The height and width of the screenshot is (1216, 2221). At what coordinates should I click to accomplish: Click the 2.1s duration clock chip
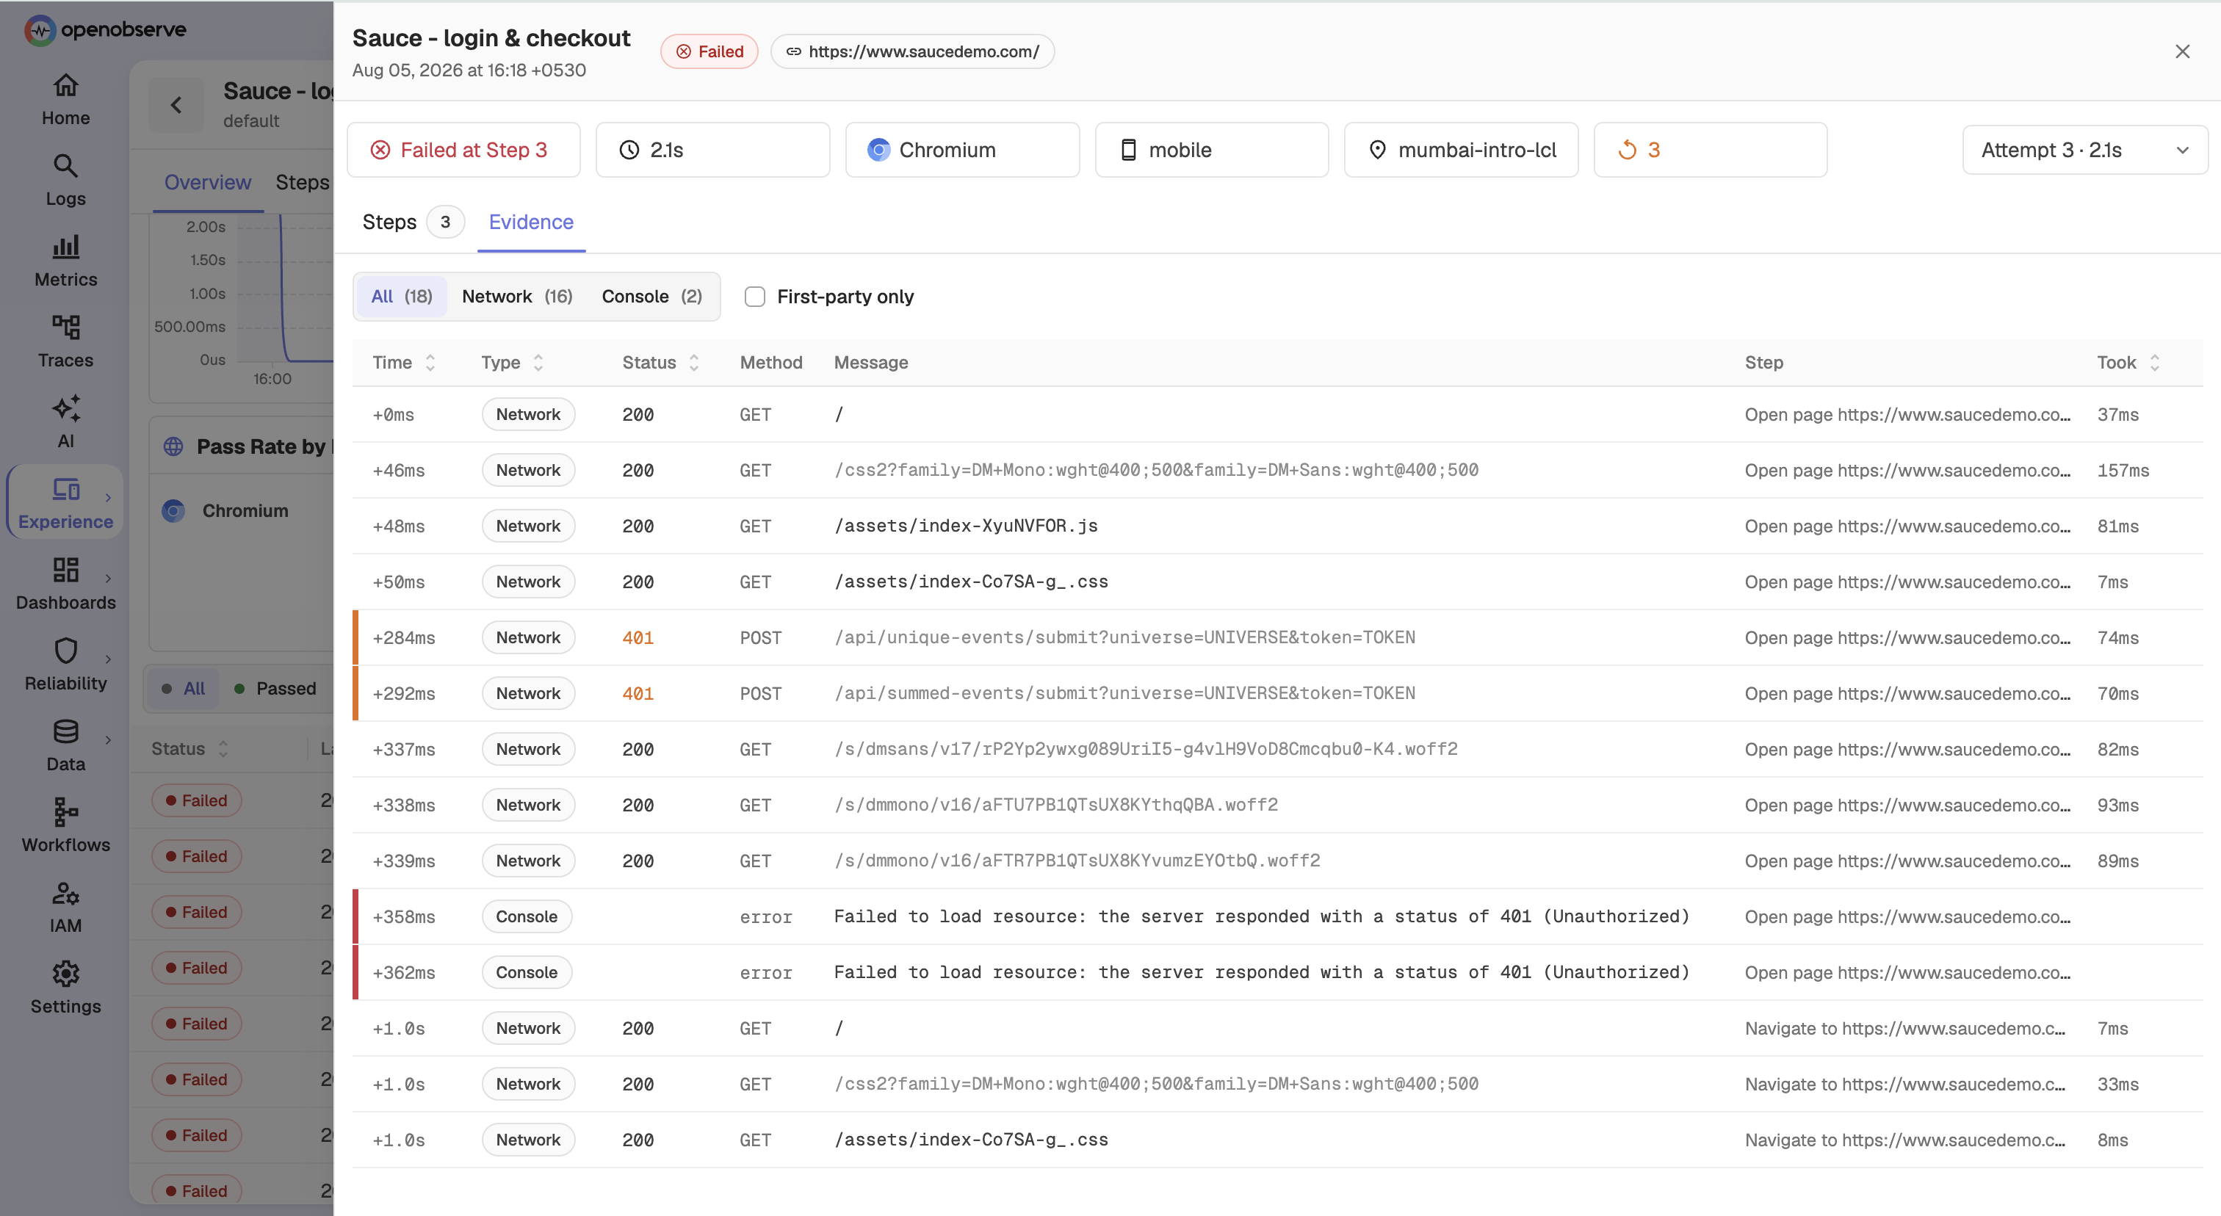click(712, 150)
